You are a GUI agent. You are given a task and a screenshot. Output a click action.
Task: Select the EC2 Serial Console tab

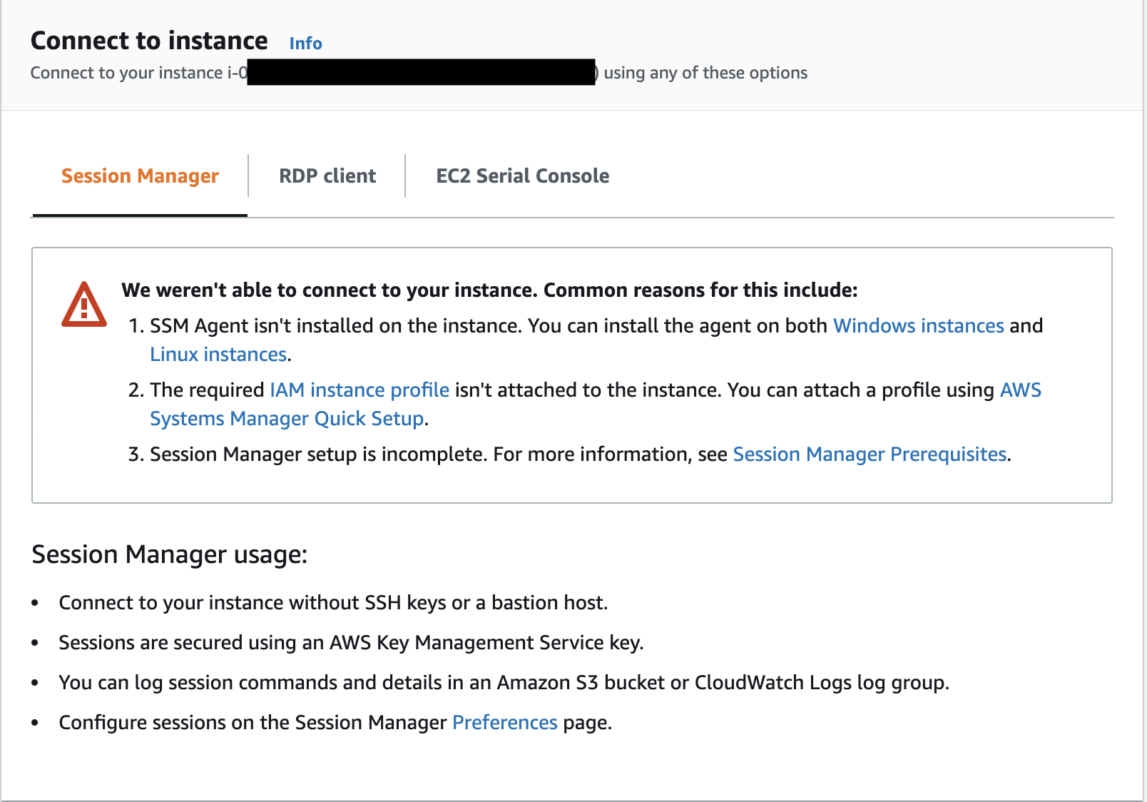click(522, 176)
